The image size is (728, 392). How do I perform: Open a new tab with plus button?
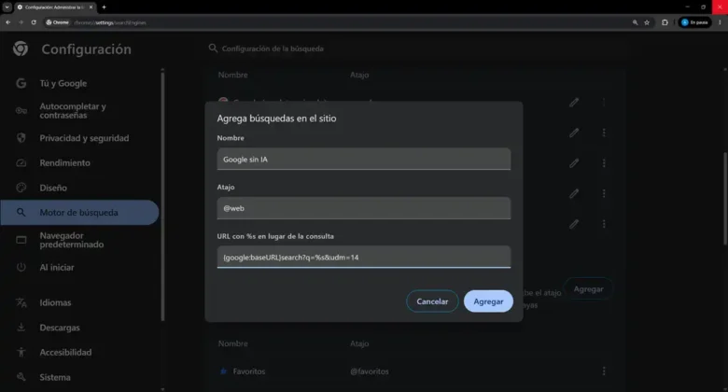click(104, 7)
